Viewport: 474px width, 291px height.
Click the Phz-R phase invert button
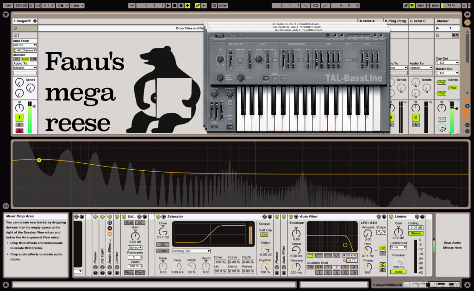[140, 272]
